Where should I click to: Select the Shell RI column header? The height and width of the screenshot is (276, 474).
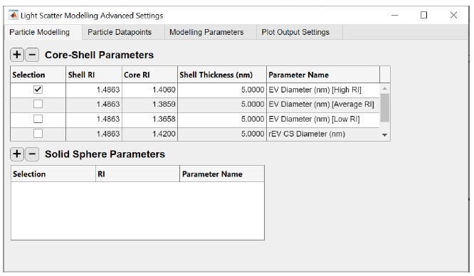pos(94,75)
